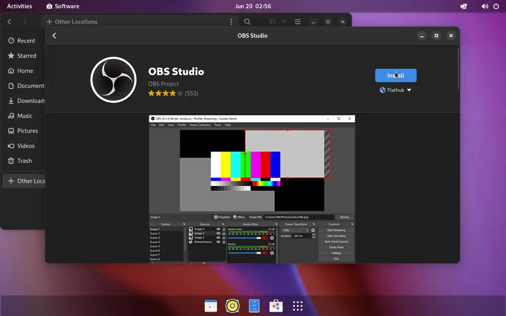506x316 pixels.
Task: Open the Flathub source dropdown
Action: pos(396,90)
